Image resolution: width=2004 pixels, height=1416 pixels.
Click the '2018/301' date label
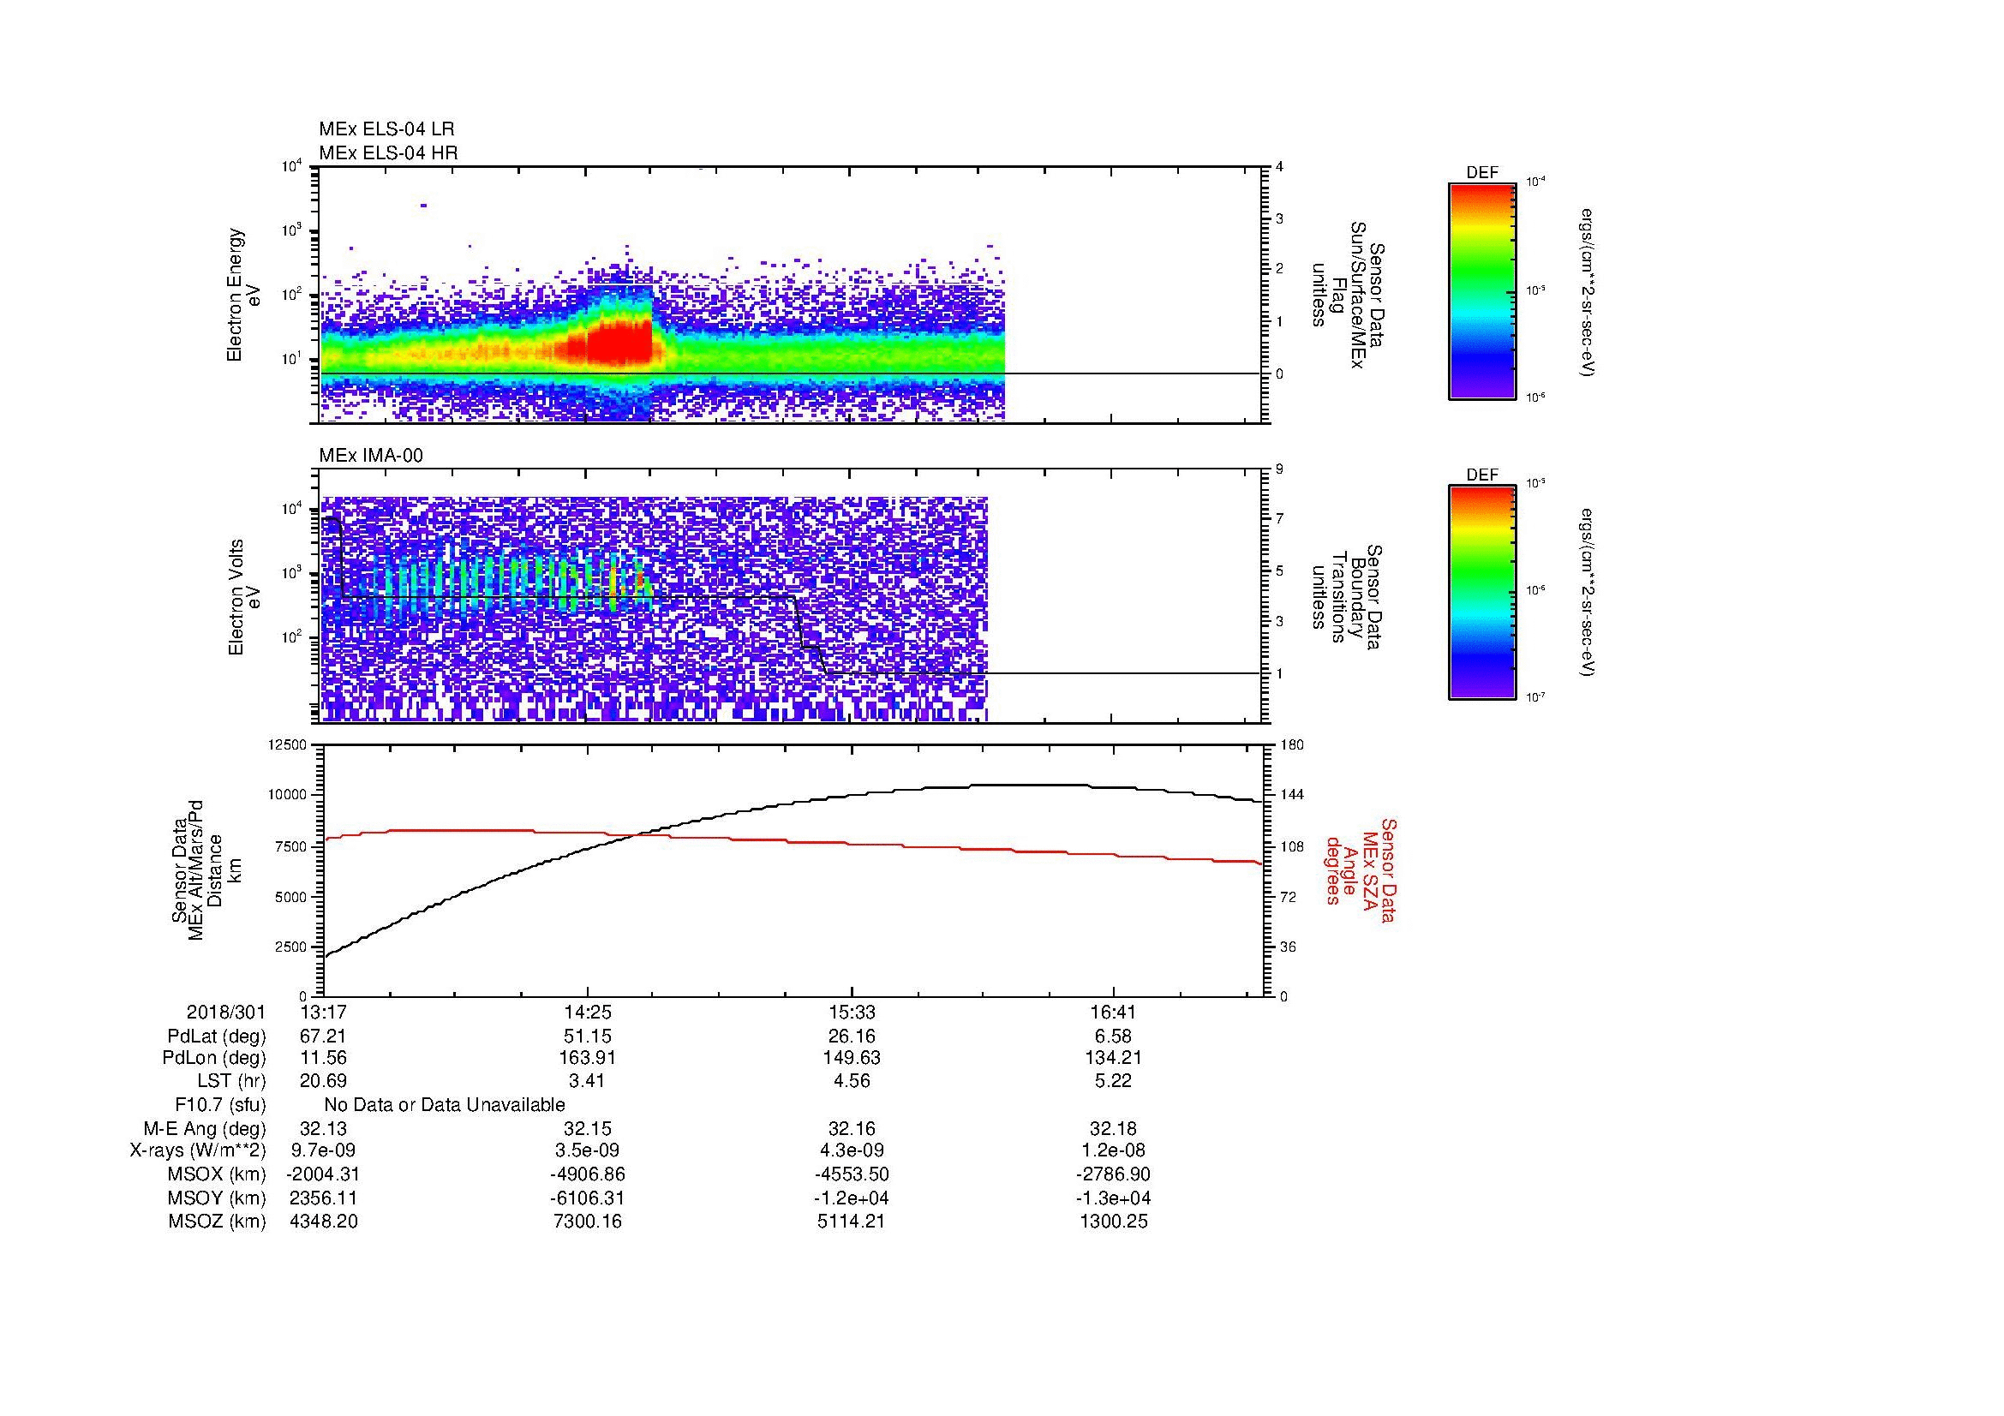[225, 1013]
